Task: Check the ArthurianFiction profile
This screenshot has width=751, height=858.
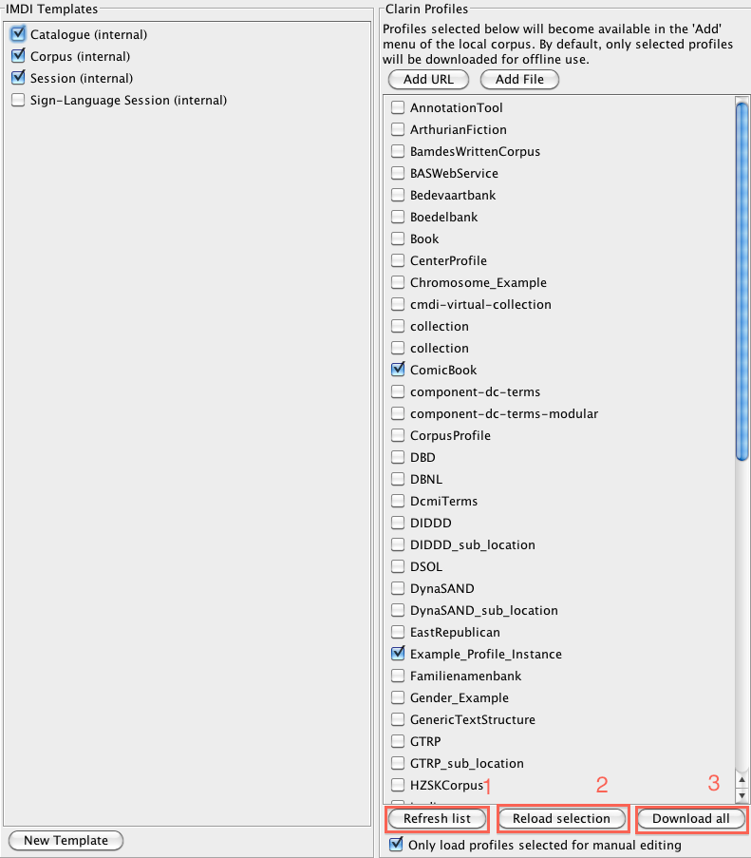Action: 398,130
